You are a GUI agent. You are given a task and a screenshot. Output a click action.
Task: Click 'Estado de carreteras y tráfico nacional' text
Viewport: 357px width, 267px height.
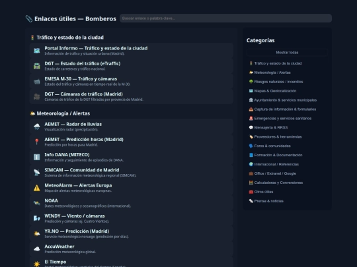coord(75,69)
